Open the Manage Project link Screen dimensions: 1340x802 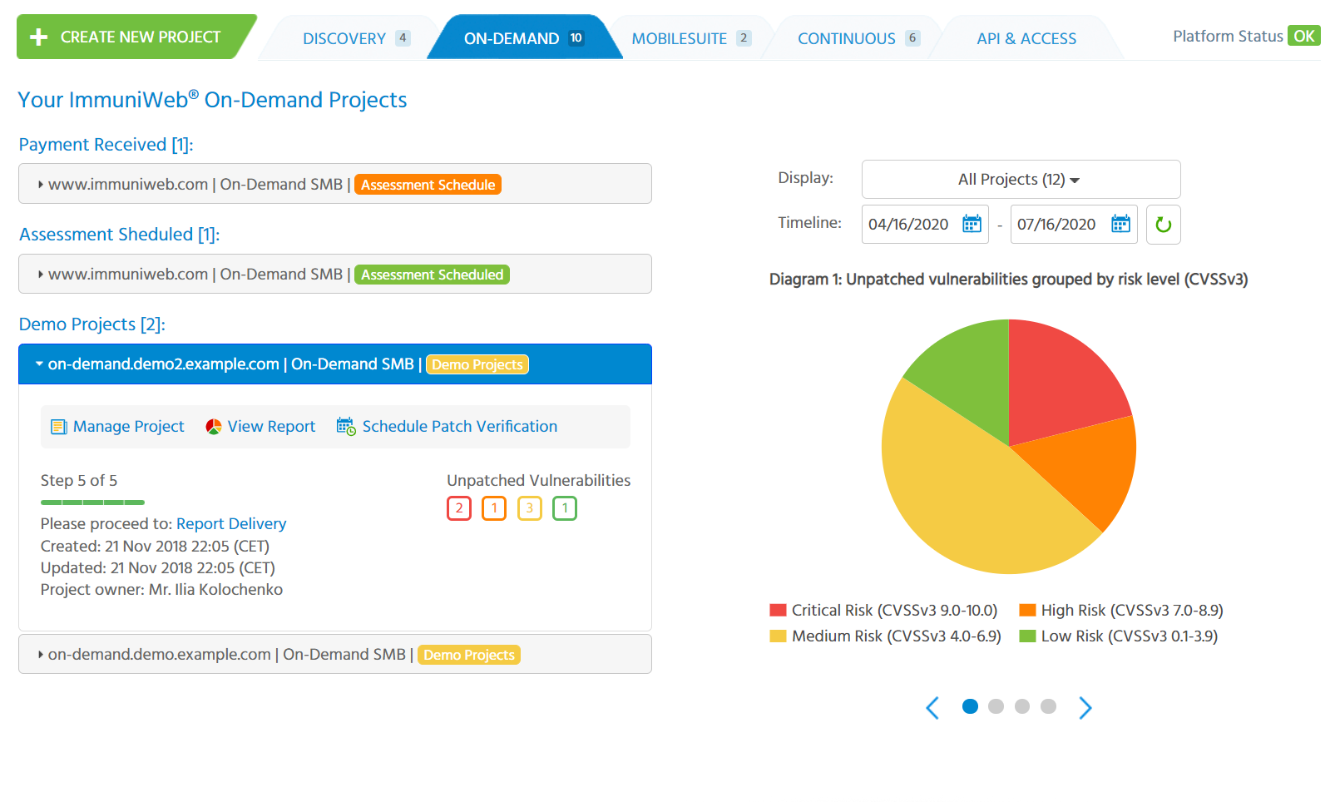128,427
